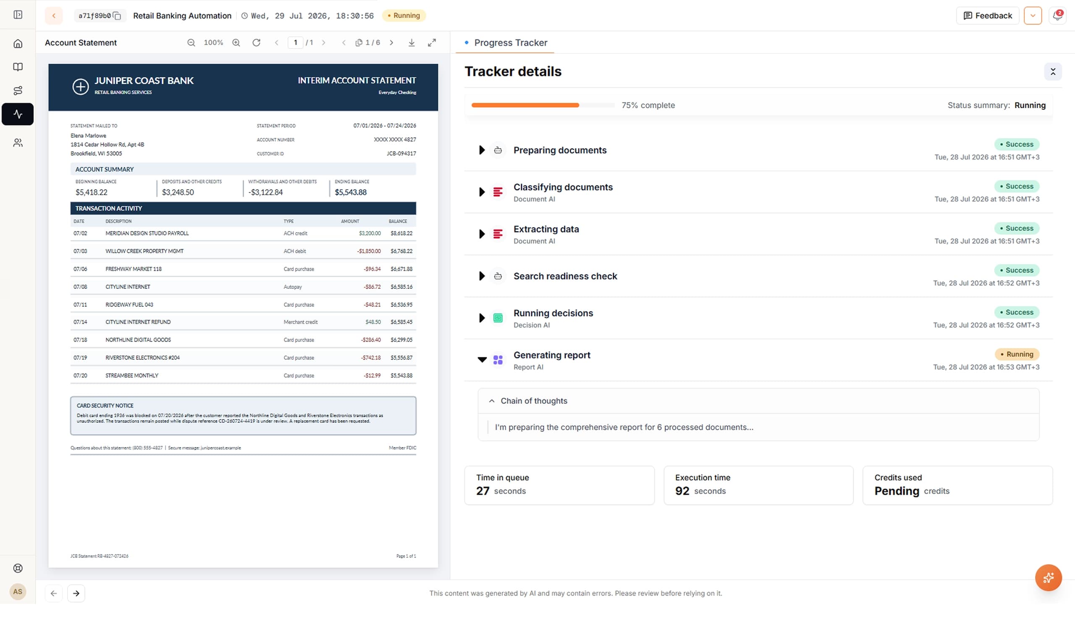
Task: Download the Account Statement document
Action: (412, 42)
